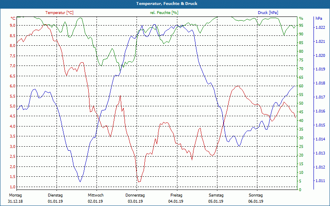The width and height of the screenshot is (330, 206).
Task: Click the "1,5" temperature axis value
Action: [x=13, y=177]
